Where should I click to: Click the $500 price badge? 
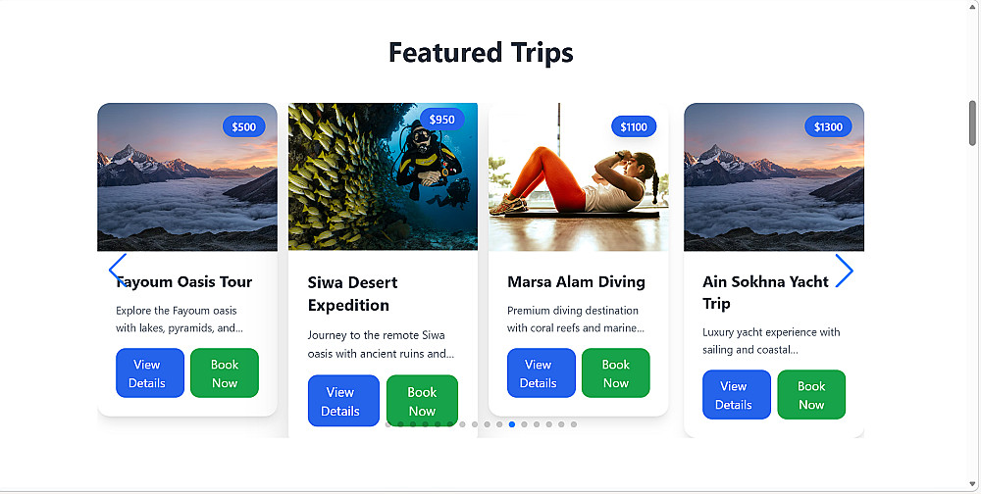coord(244,127)
